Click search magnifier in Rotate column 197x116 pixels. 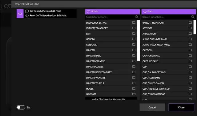[137, 17]
